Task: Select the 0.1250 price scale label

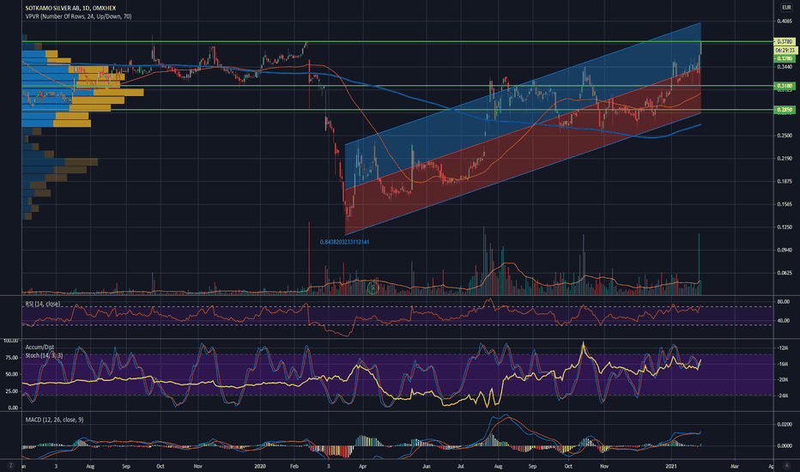Action: [x=785, y=227]
